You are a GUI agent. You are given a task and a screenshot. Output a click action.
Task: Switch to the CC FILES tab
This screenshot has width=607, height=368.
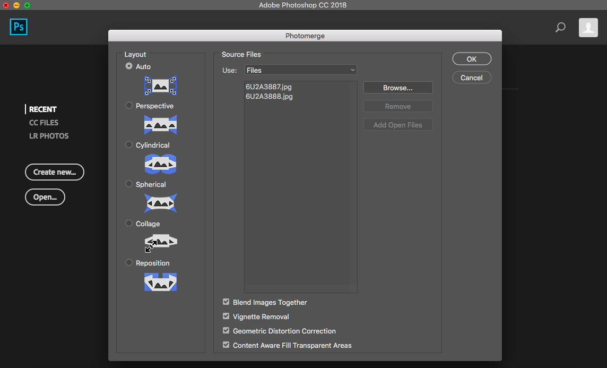pyautogui.click(x=44, y=123)
